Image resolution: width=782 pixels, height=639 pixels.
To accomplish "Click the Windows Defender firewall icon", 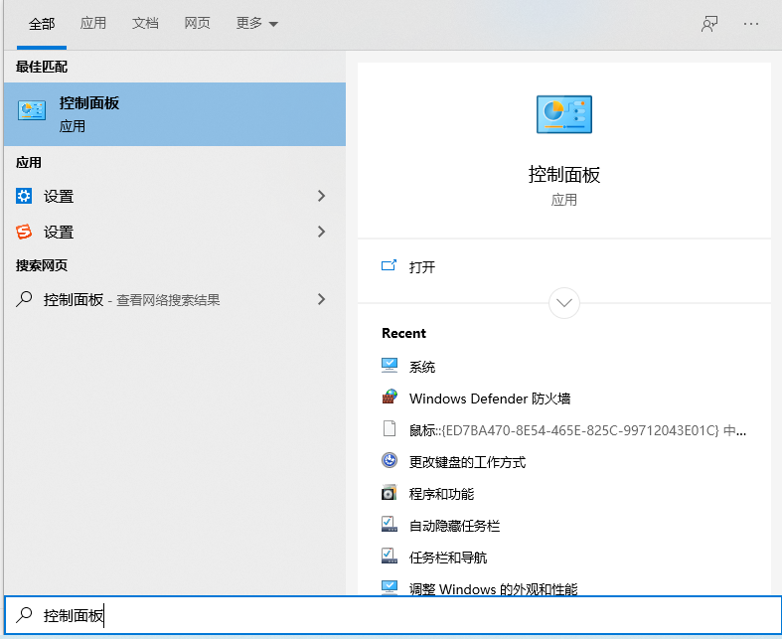I will click(390, 398).
